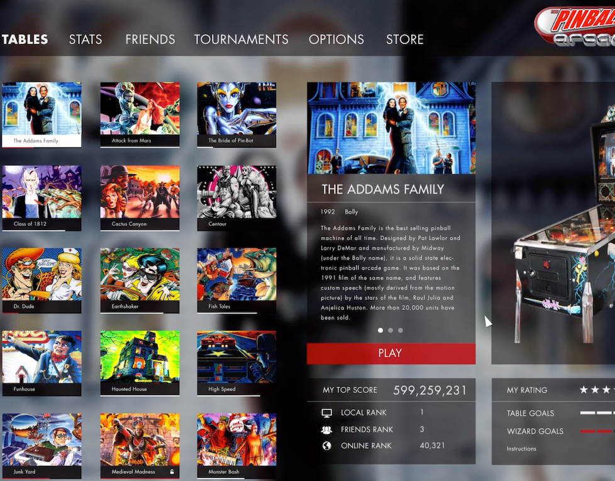Viewport: 615px width, 481px height.
Task: Select the first description page dot
Action: pos(380,331)
